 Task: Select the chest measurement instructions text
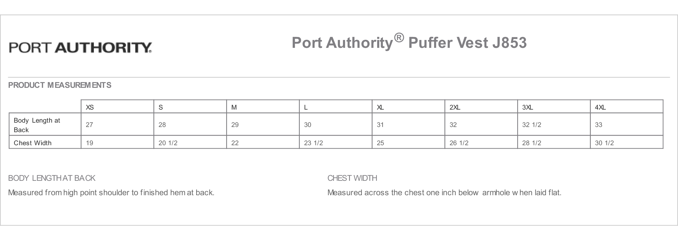444,192
